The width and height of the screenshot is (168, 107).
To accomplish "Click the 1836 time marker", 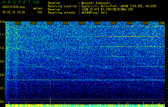I will coord(98,23).
